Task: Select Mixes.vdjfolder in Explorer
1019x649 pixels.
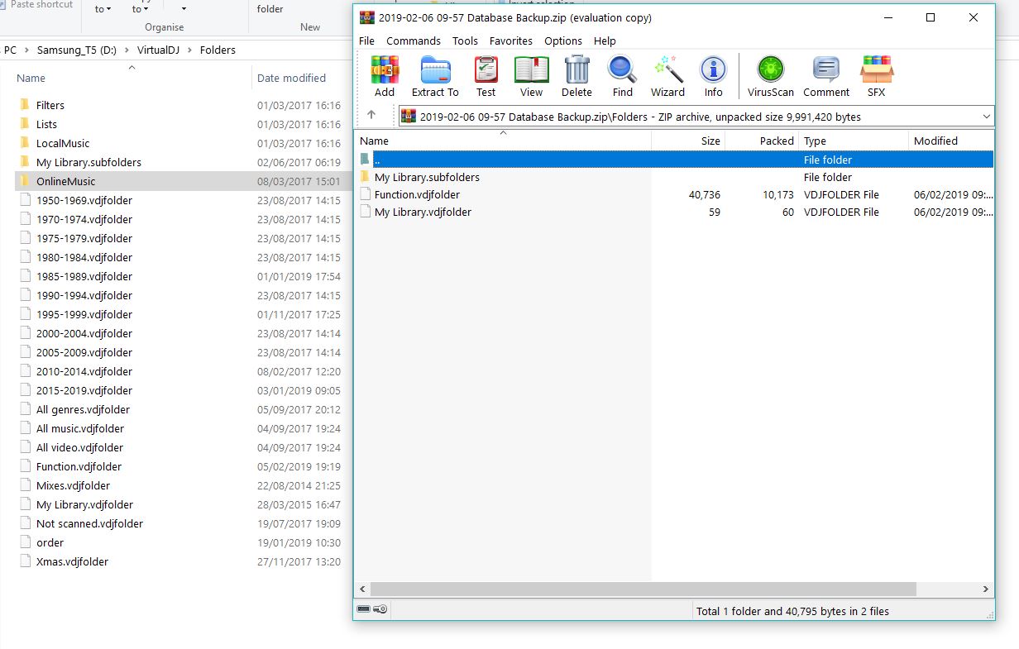Action: point(73,485)
